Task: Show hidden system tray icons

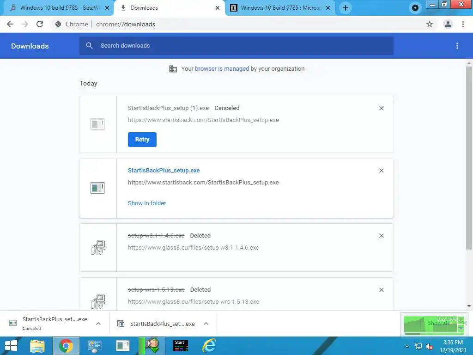Action: 407,346
